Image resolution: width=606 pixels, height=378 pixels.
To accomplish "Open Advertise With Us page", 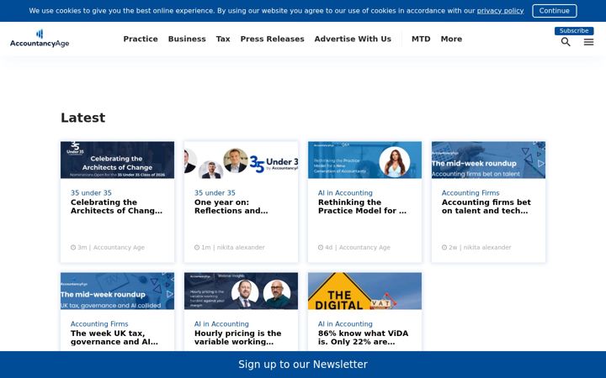I will pyautogui.click(x=353, y=39).
